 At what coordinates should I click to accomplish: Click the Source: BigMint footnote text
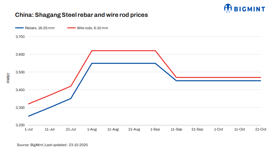pyautogui.click(x=52, y=145)
